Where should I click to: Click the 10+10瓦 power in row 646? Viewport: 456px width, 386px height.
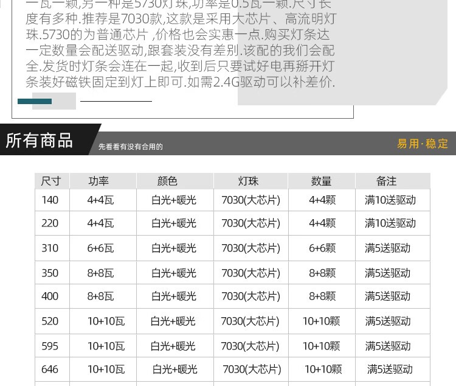coord(106,370)
